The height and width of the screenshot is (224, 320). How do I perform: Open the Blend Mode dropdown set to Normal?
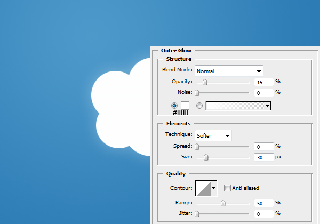[x=229, y=71]
